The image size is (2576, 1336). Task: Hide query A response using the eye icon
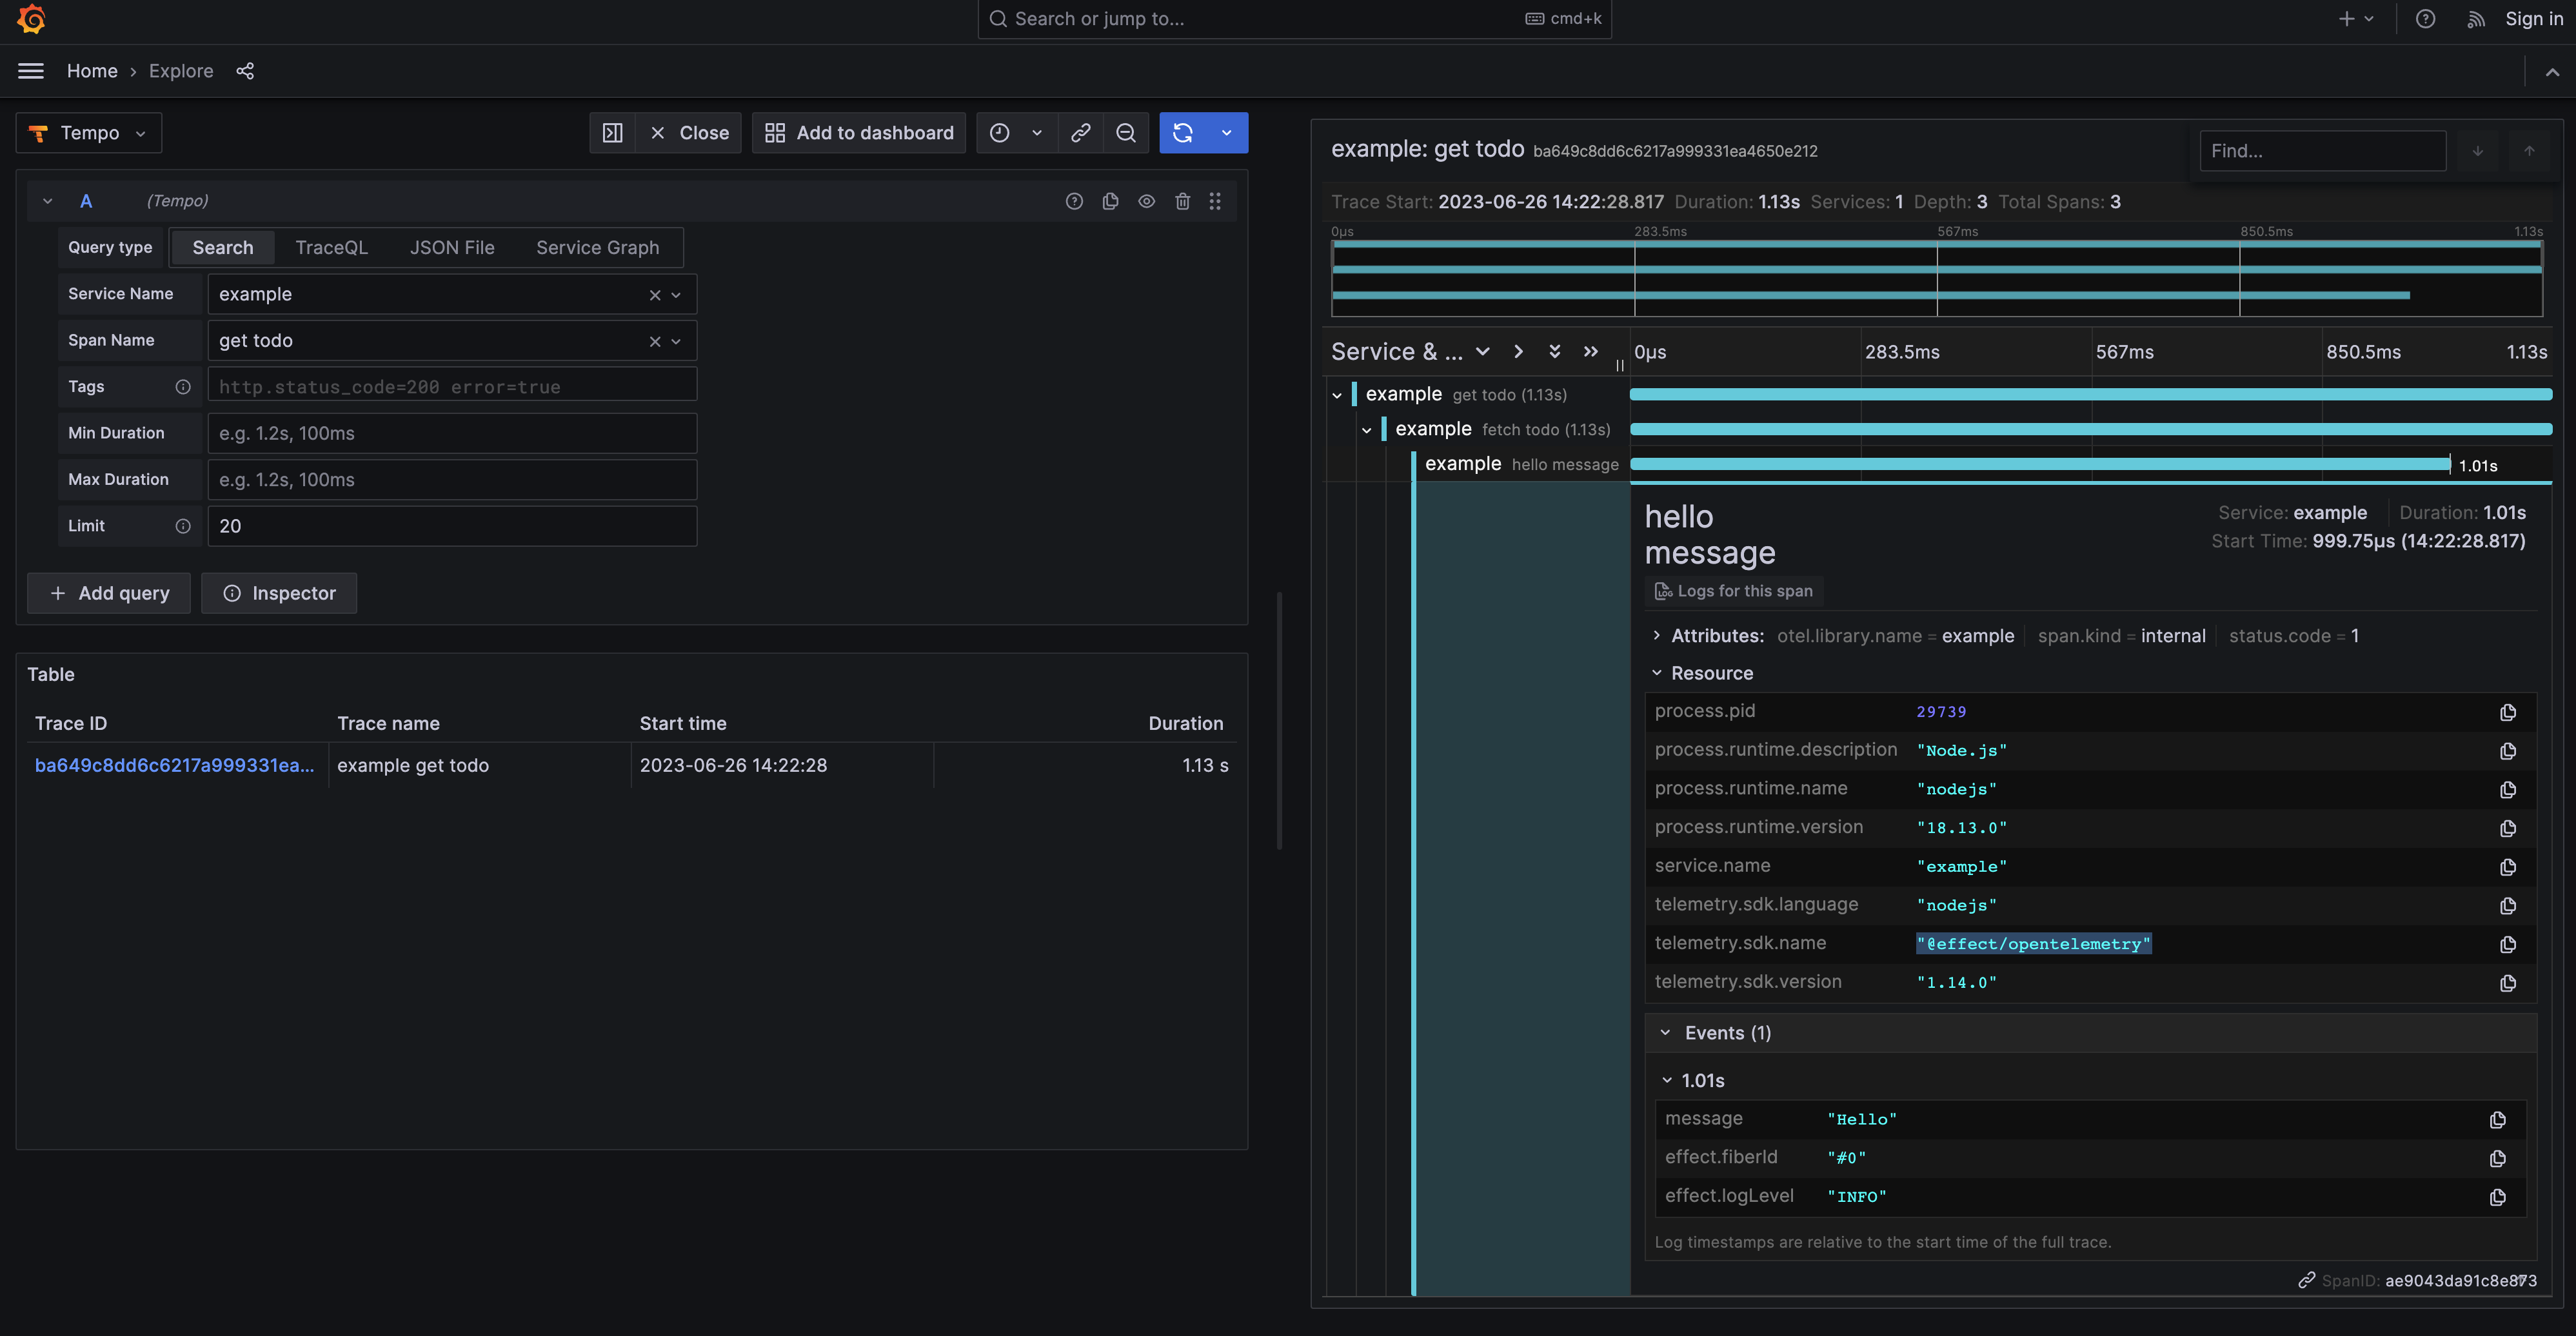click(1147, 201)
